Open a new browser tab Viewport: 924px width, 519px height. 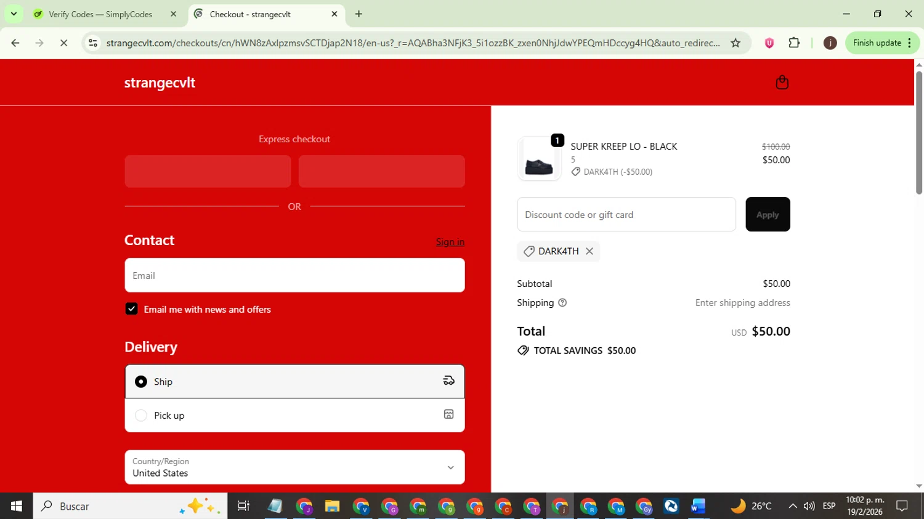click(359, 14)
